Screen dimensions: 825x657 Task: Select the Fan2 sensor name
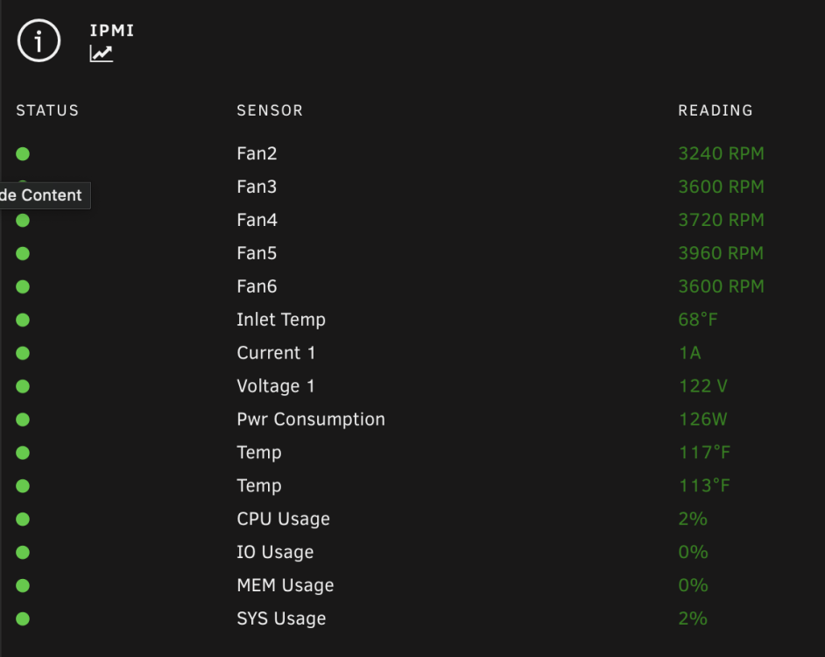click(257, 153)
